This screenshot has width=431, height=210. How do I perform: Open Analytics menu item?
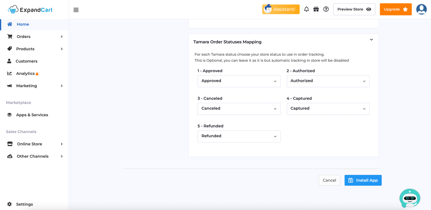click(x=34, y=73)
